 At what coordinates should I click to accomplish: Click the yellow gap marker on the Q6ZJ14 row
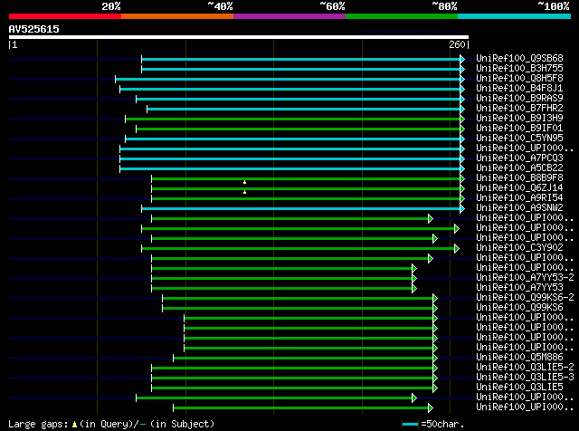pos(244,192)
